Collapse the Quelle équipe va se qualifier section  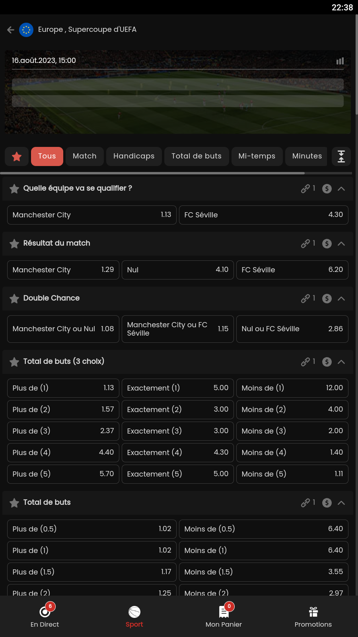[341, 189]
